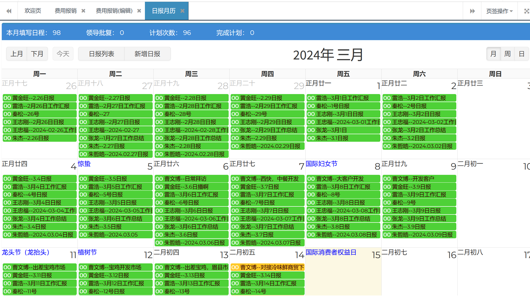Image resolution: width=530 pixels, height=297 pixels.
Task: Select the 月 month view toggle
Action: click(x=493, y=54)
